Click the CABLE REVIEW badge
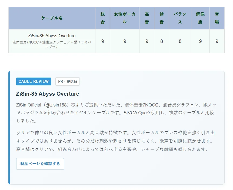Viewport: 233px width, 190px height. [34, 81]
